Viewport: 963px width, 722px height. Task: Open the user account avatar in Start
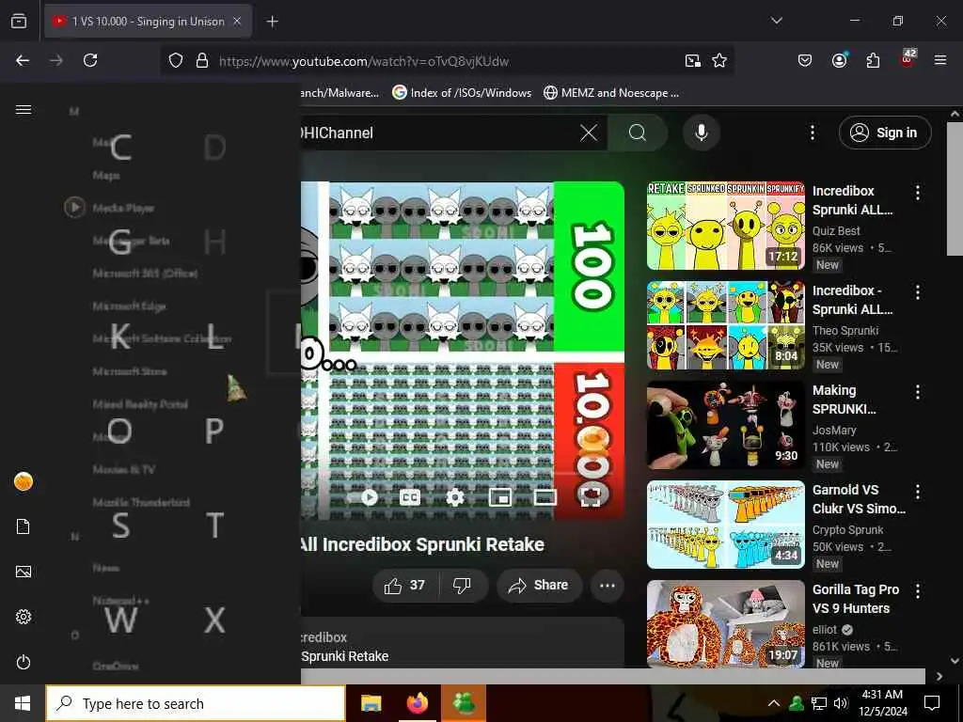(24, 482)
